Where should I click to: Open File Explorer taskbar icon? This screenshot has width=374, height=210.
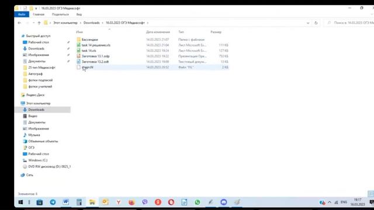(92, 202)
